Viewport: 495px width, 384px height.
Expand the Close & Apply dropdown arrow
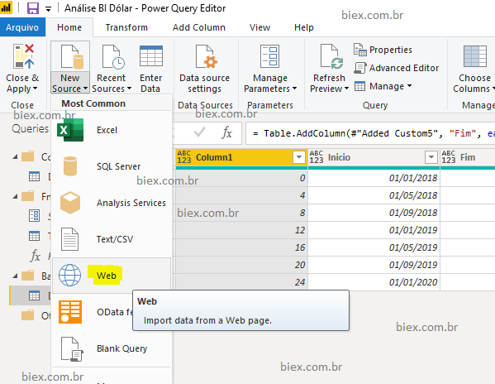coord(35,89)
